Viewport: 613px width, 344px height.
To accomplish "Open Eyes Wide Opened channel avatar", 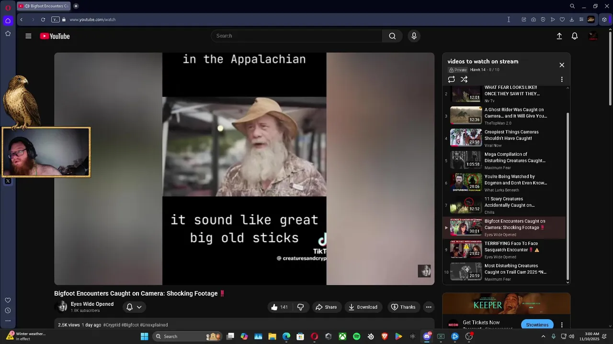I will pyautogui.click(x=62, y=307).
